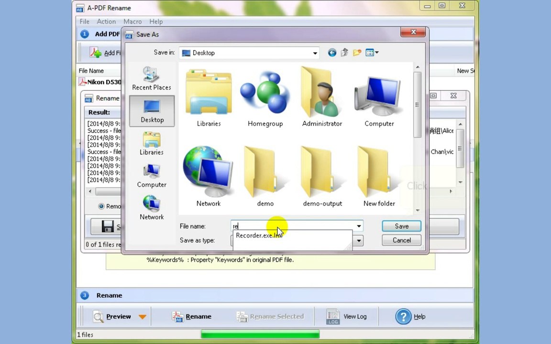
Task: Click the floppy disk save icon in Rename window
Action: coord(108,226)
